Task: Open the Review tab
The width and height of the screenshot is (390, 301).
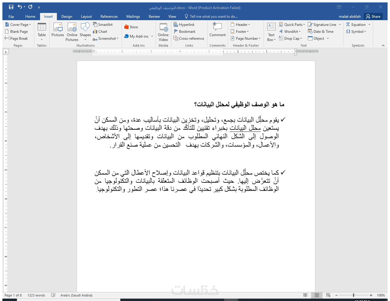Action: (154, 17)
